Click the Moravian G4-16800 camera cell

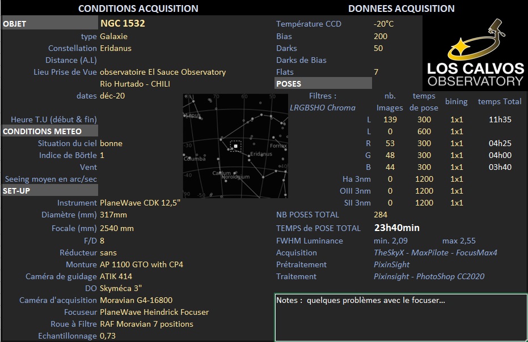point(136,300)
